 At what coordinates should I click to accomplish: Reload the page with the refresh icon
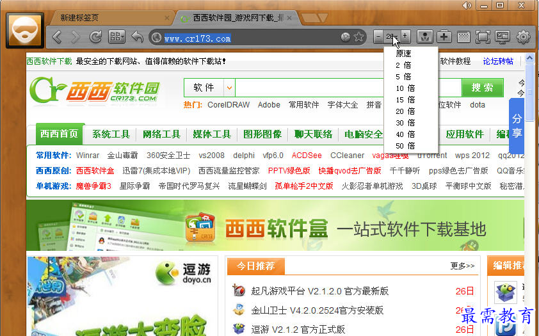tap(95, 36)
